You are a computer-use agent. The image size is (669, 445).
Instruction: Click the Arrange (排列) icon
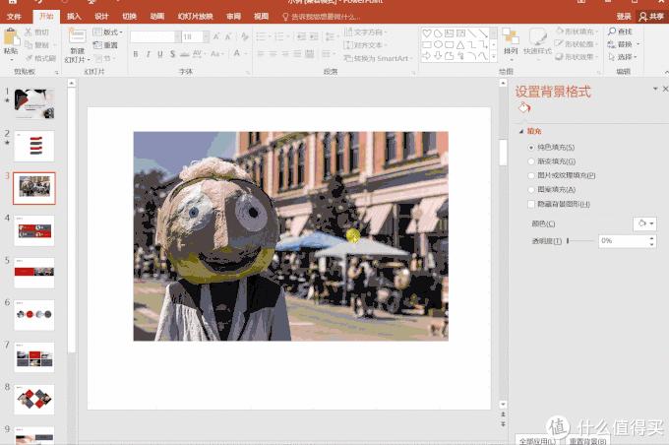pos(511,36)
